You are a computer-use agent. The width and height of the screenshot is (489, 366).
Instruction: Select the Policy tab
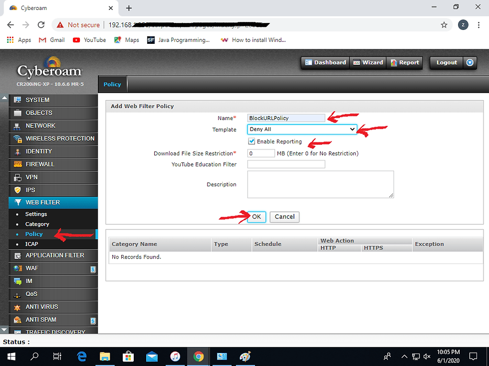(112, 84)
